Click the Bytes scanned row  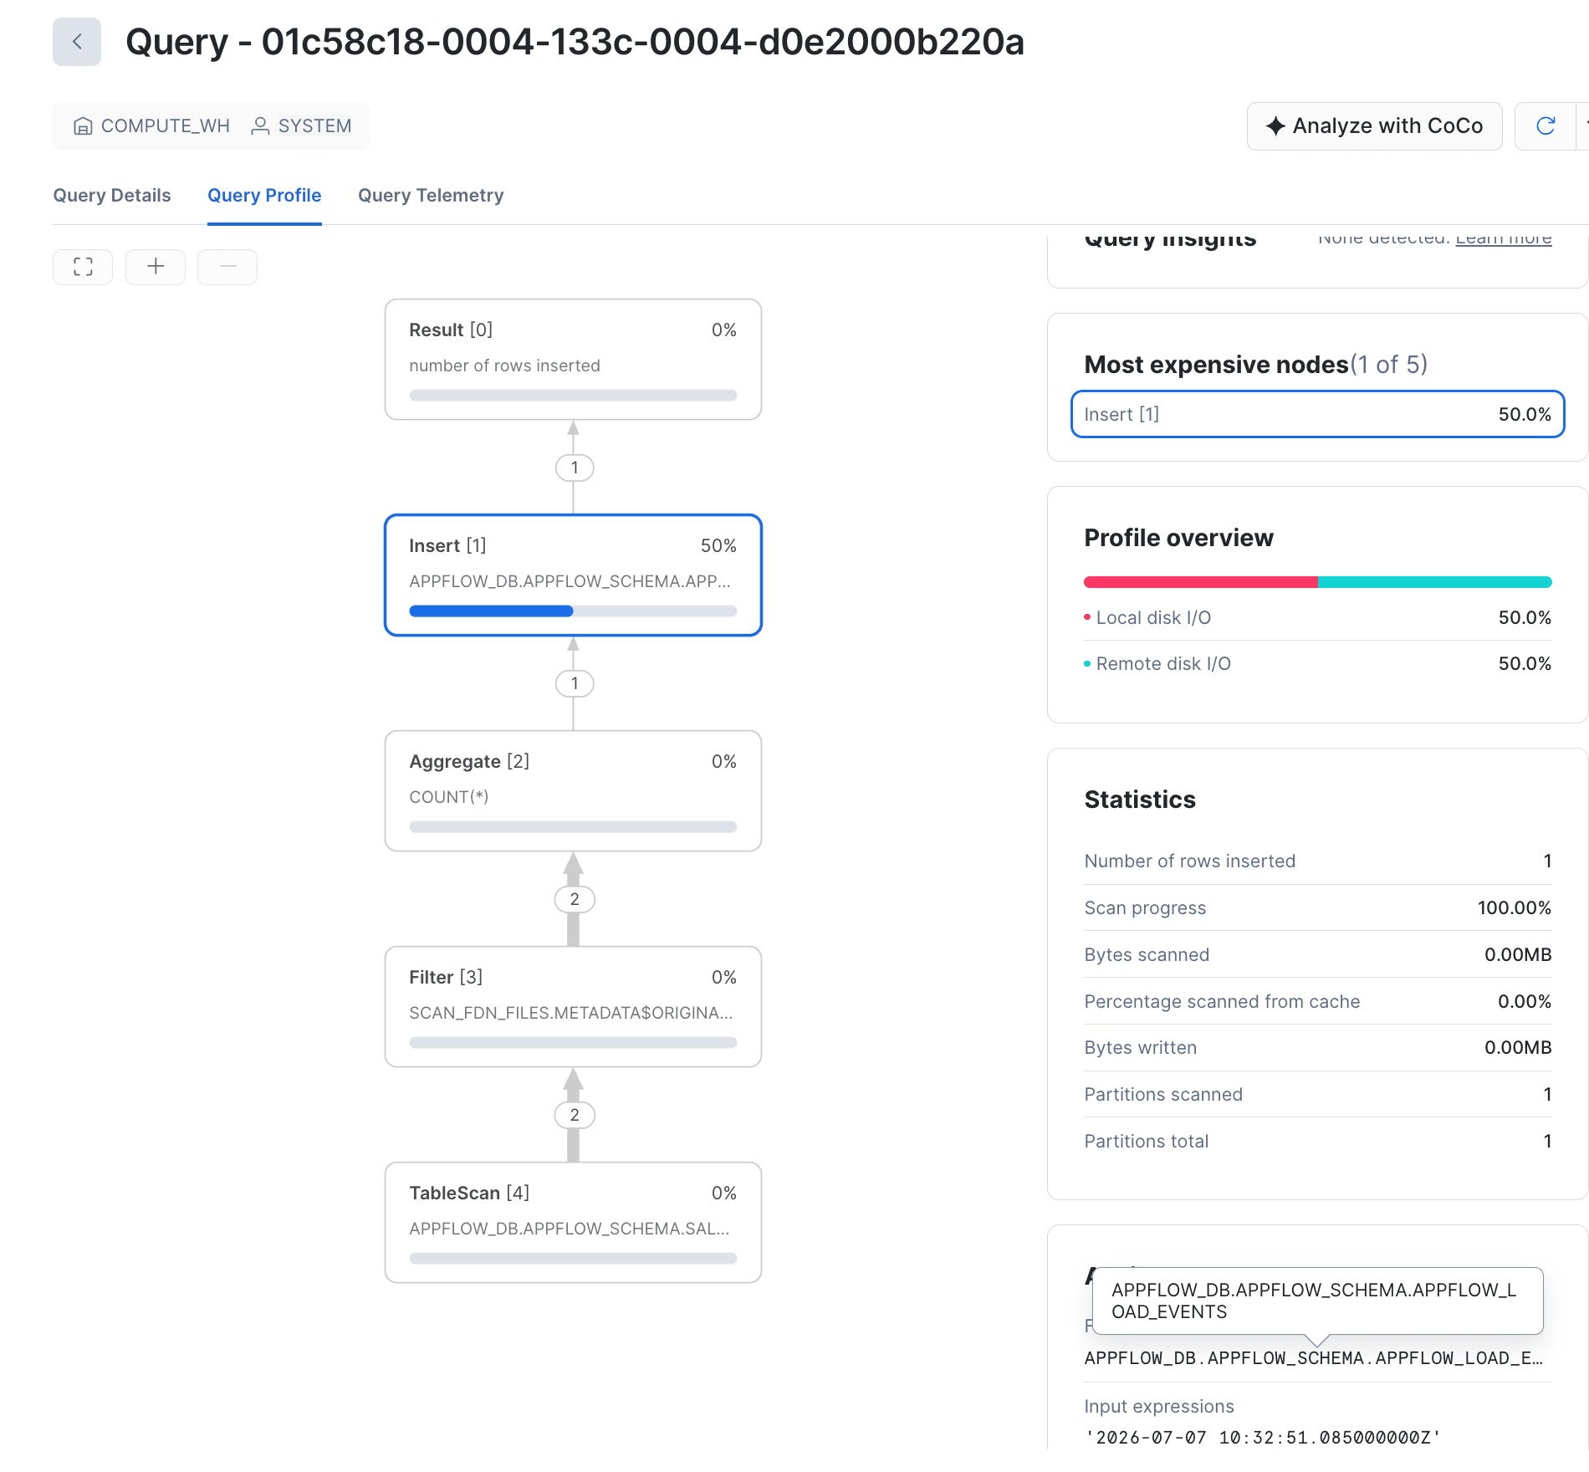1318,955
